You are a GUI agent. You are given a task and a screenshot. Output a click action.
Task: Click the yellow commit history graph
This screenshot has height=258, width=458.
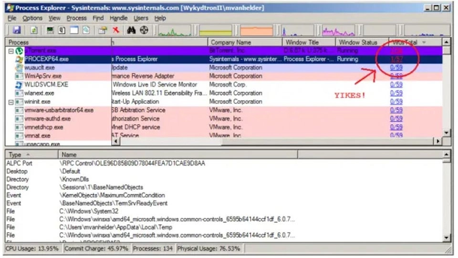coord(216,31)
